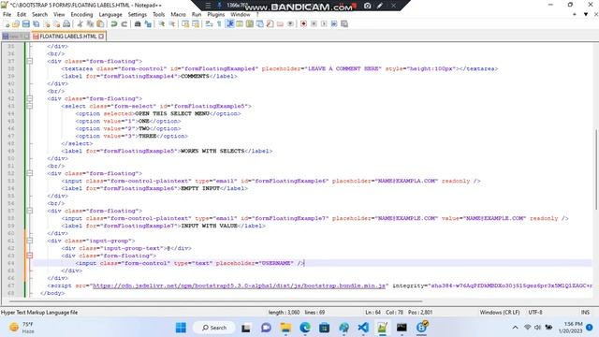This screenshot has height=337, width=599.
Task: Click the Ln : 64 position readout in the status bar
Action: [373, 312]
